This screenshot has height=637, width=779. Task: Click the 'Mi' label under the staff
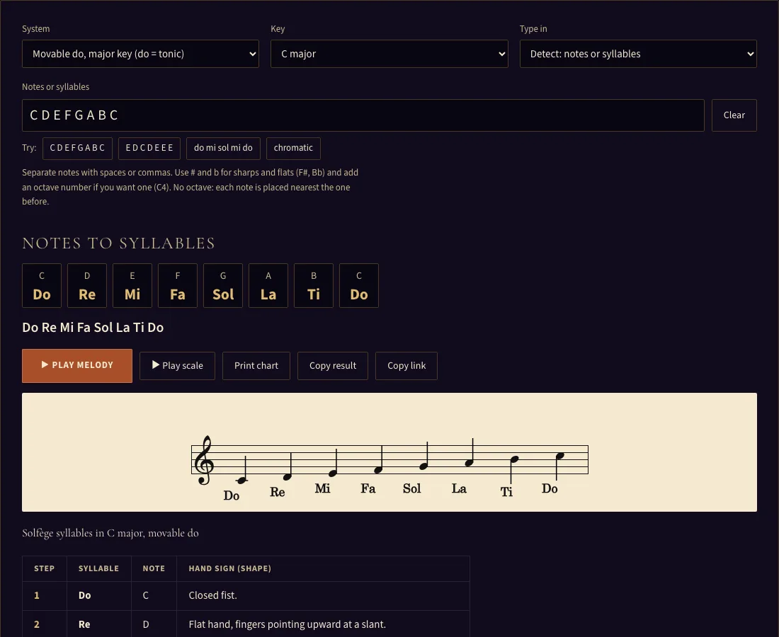point(322,488)
